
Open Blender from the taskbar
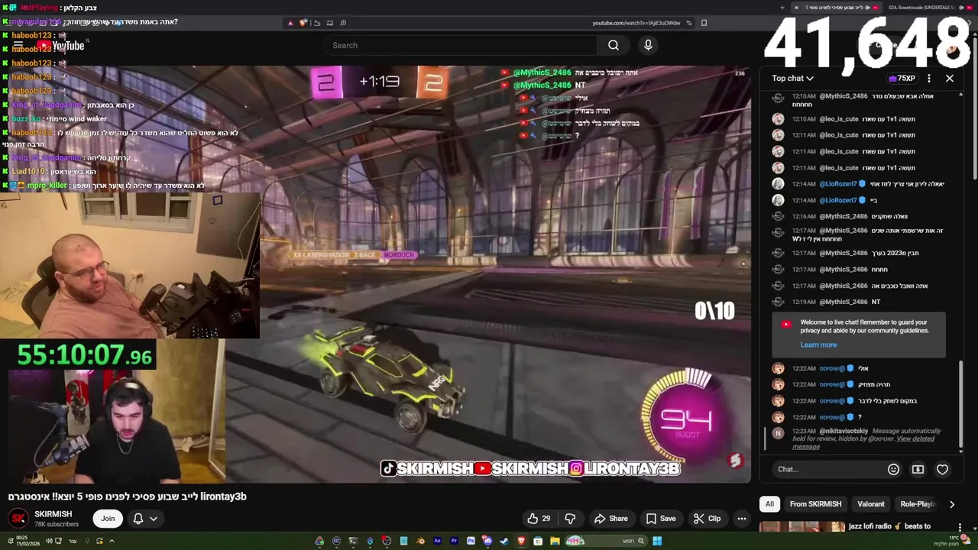coord(420,542)
